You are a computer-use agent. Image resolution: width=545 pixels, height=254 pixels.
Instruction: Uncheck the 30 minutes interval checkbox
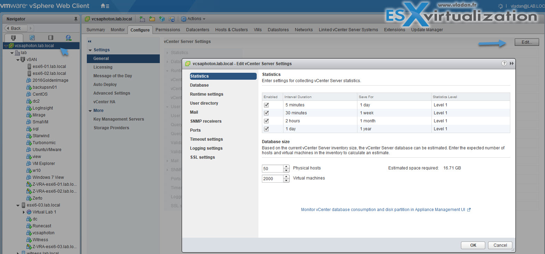[x=266, y=113]
